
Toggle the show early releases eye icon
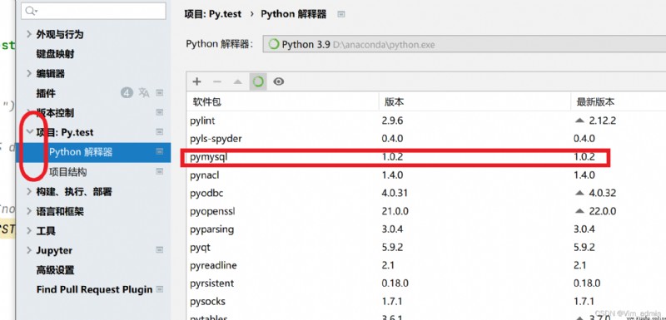click(279, 81)
